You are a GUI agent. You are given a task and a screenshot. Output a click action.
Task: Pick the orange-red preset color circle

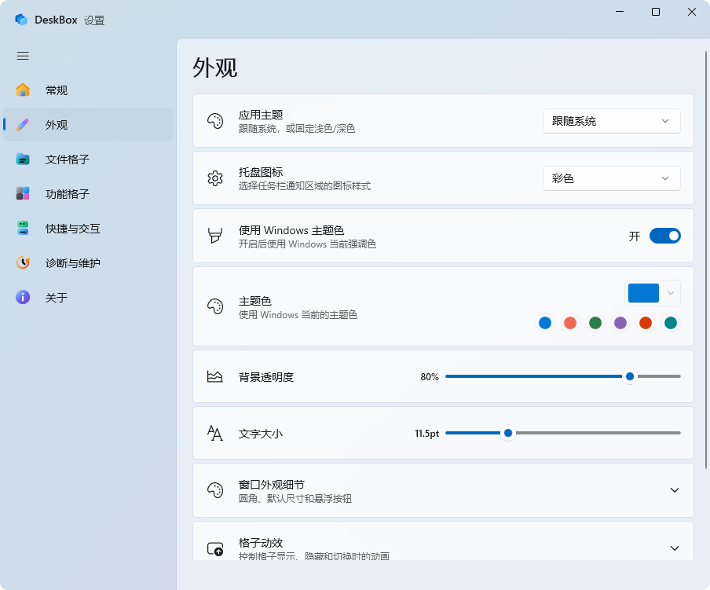coord(646,323)
